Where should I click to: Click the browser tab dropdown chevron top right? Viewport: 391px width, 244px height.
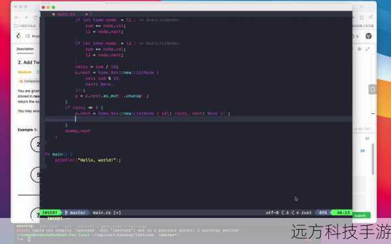tap(361, 7)
